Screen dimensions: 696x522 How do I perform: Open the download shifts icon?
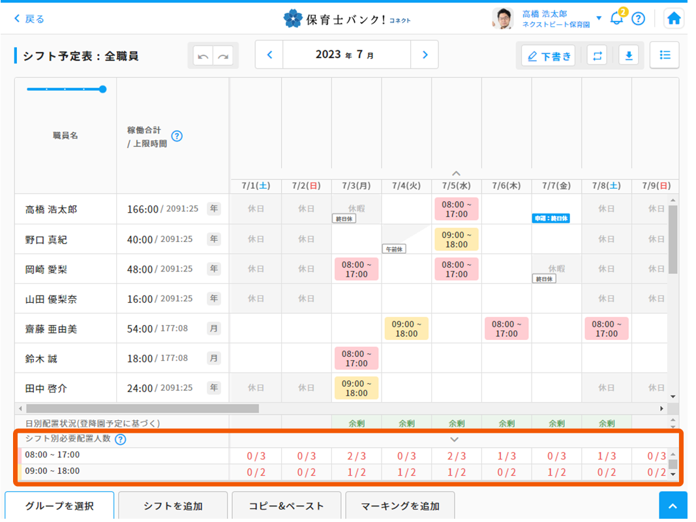(628, 55)
